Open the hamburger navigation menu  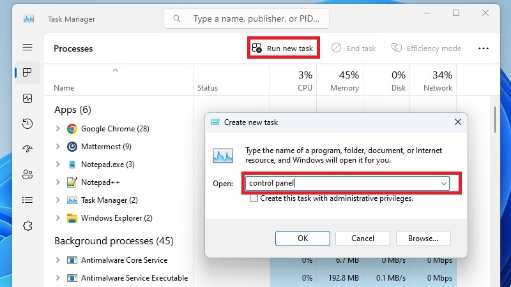point(27,48)
